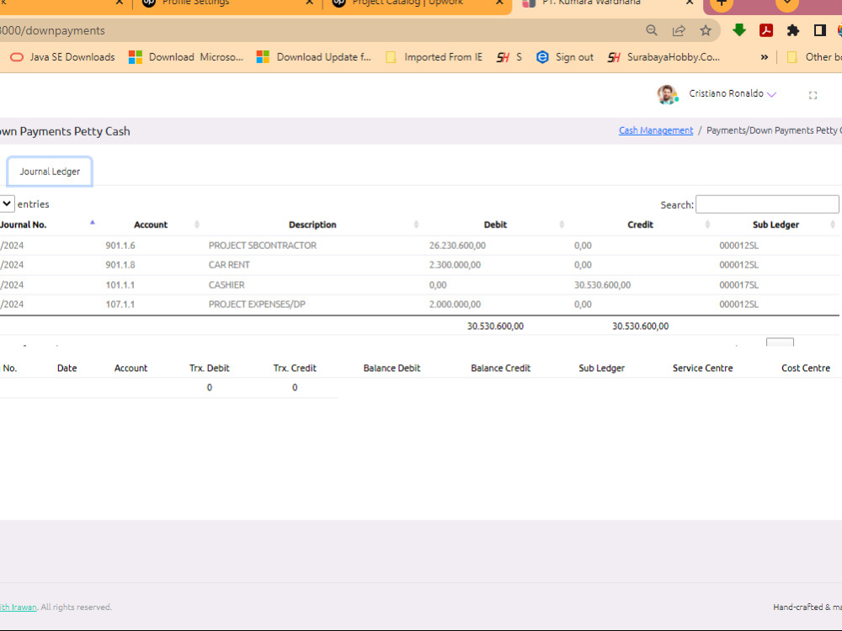Click the PROJECT EXPENSES/DP description cell
The height and width of the screenshot is (631, 842).
pyautogui.click(x=257, y=305)
